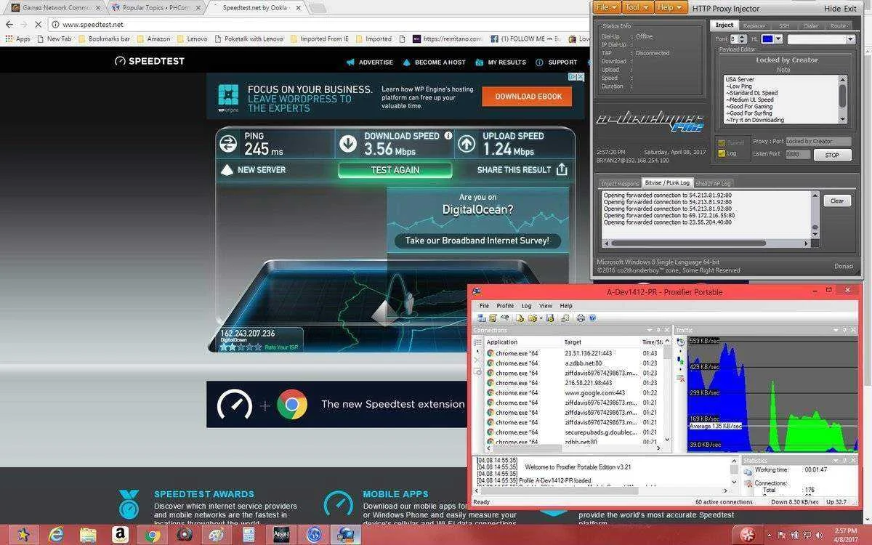Switch to the Dialer tab
The width and height of the screenshot is (872, 545).
pyautogui.click(x=811, y=25)
